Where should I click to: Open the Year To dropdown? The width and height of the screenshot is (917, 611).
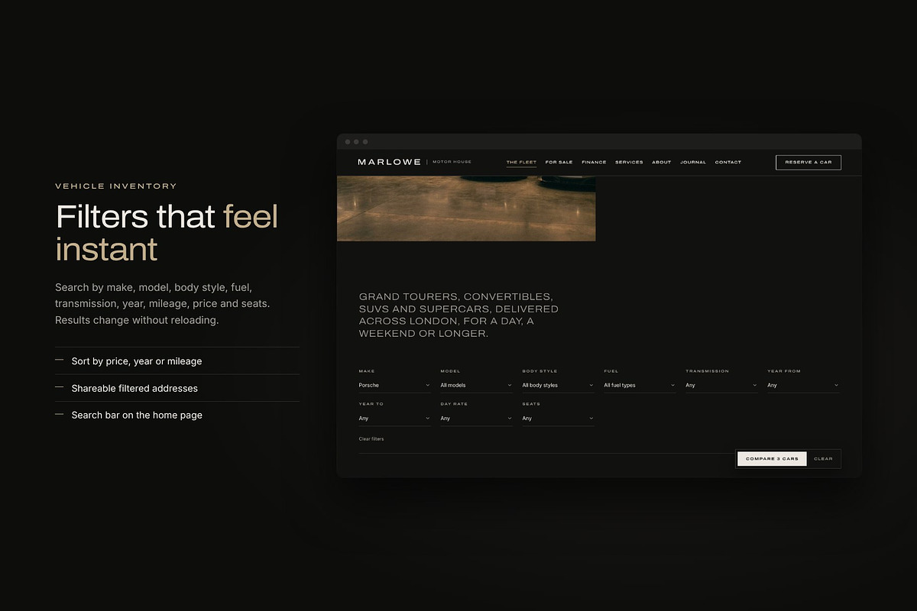(x=395, y=419)
